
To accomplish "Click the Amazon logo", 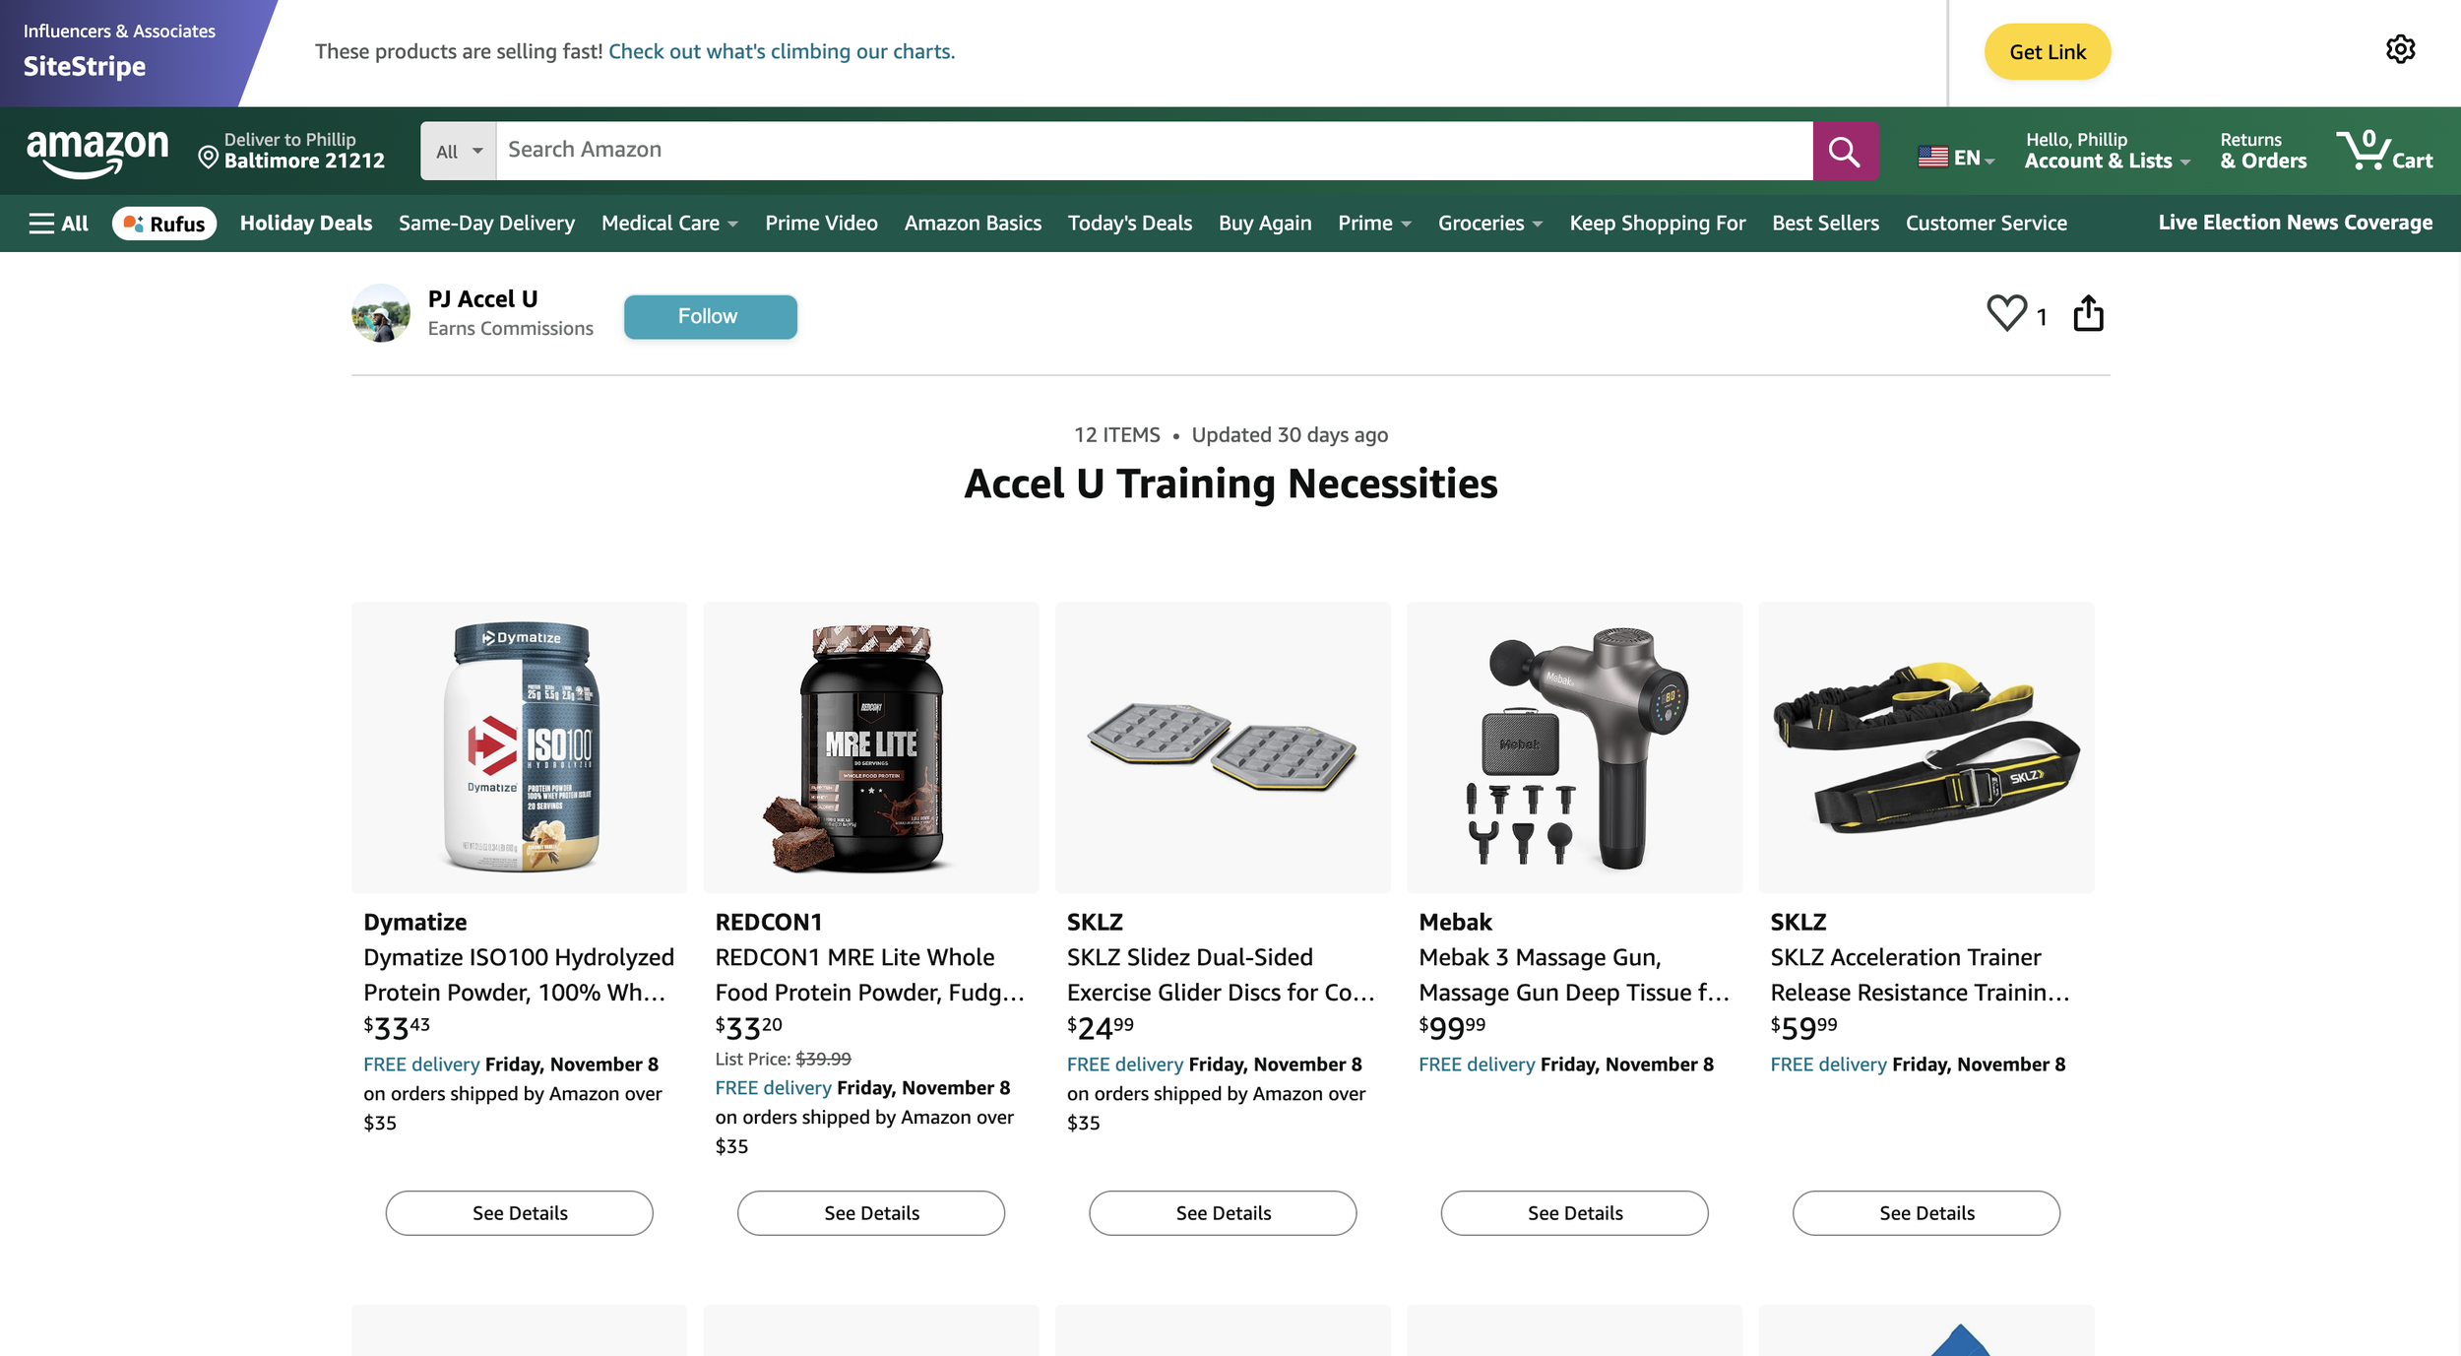I will tap(97, 152).
